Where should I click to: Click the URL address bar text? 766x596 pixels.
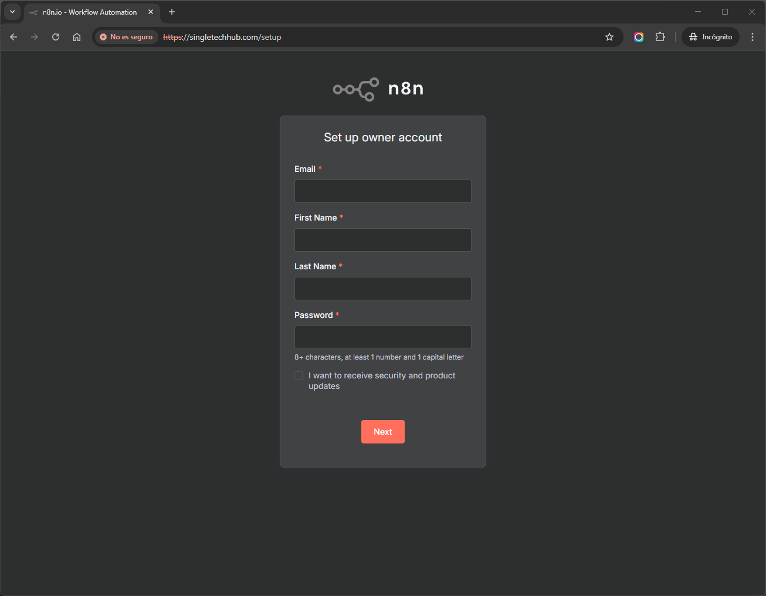(222, 37)
